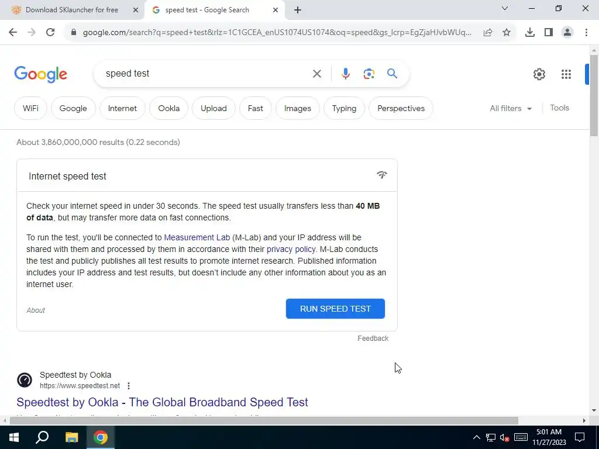Click the vertical scrollbar thumb
Image resolution: width=599 pixels, height=449 pixels.
[594, 95]
